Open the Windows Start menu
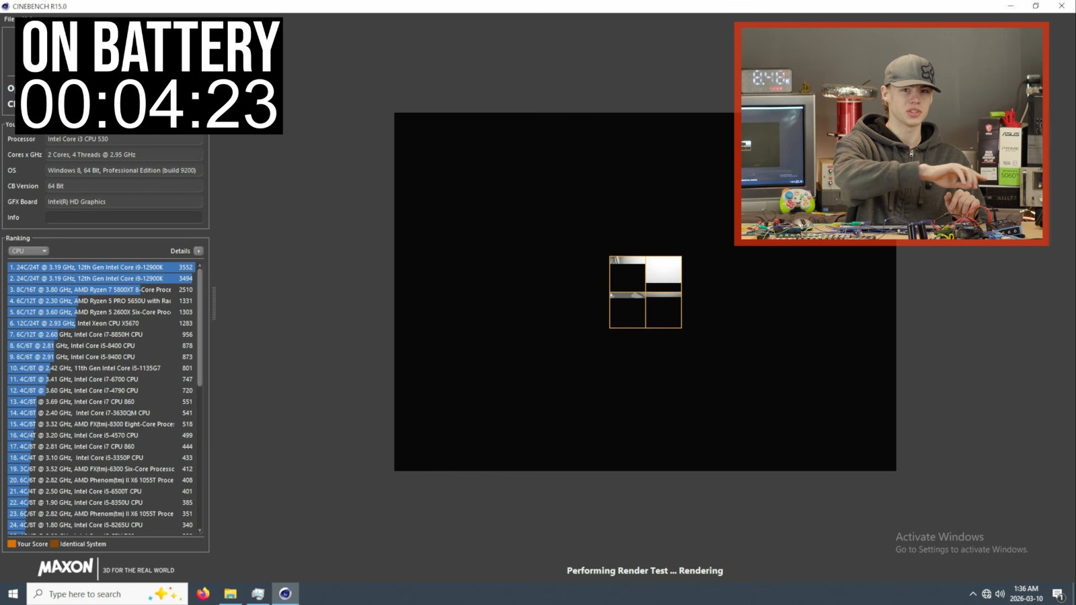 pos(13,594)
